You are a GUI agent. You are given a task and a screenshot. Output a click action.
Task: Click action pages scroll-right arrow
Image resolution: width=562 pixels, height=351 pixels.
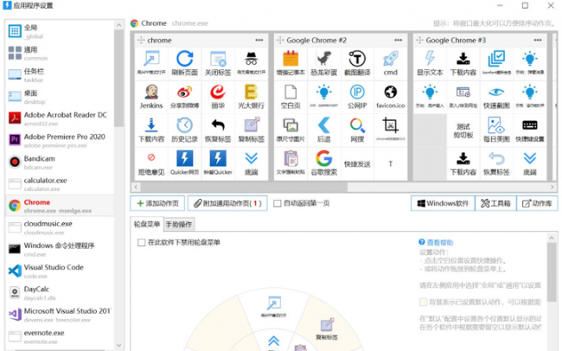[x=552, y=187]
